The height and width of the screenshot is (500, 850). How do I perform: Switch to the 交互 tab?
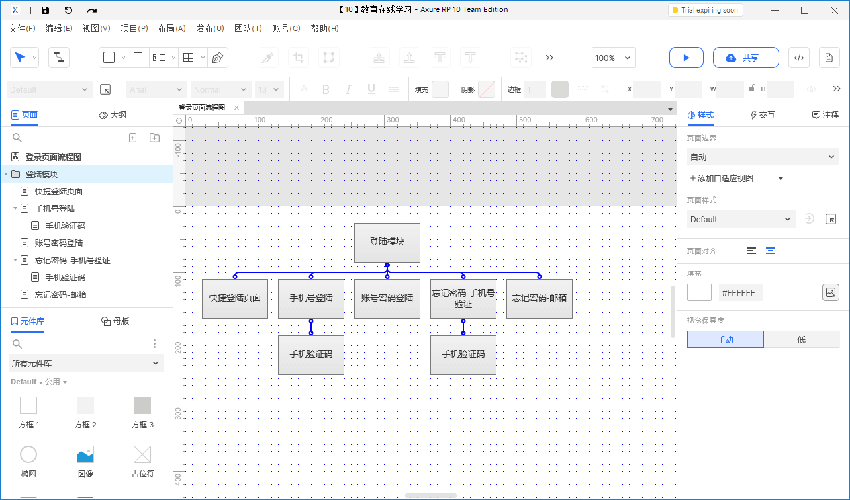(763, 114)
